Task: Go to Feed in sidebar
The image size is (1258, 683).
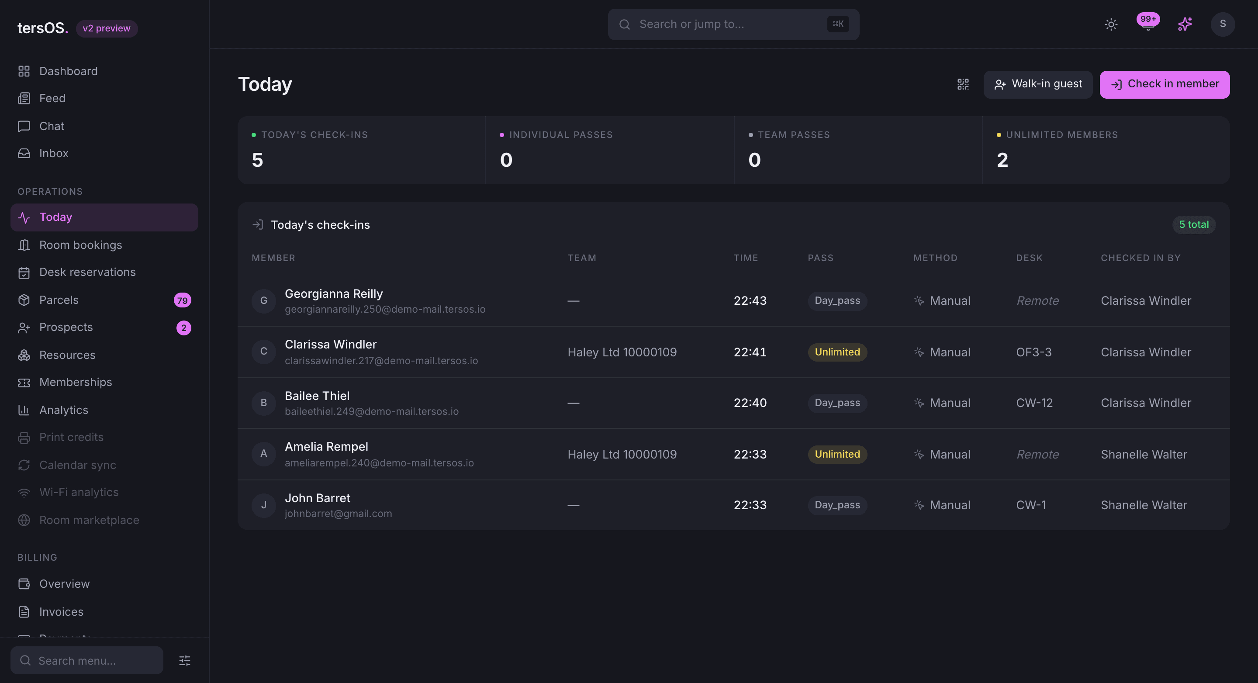Action: [104, 99]
